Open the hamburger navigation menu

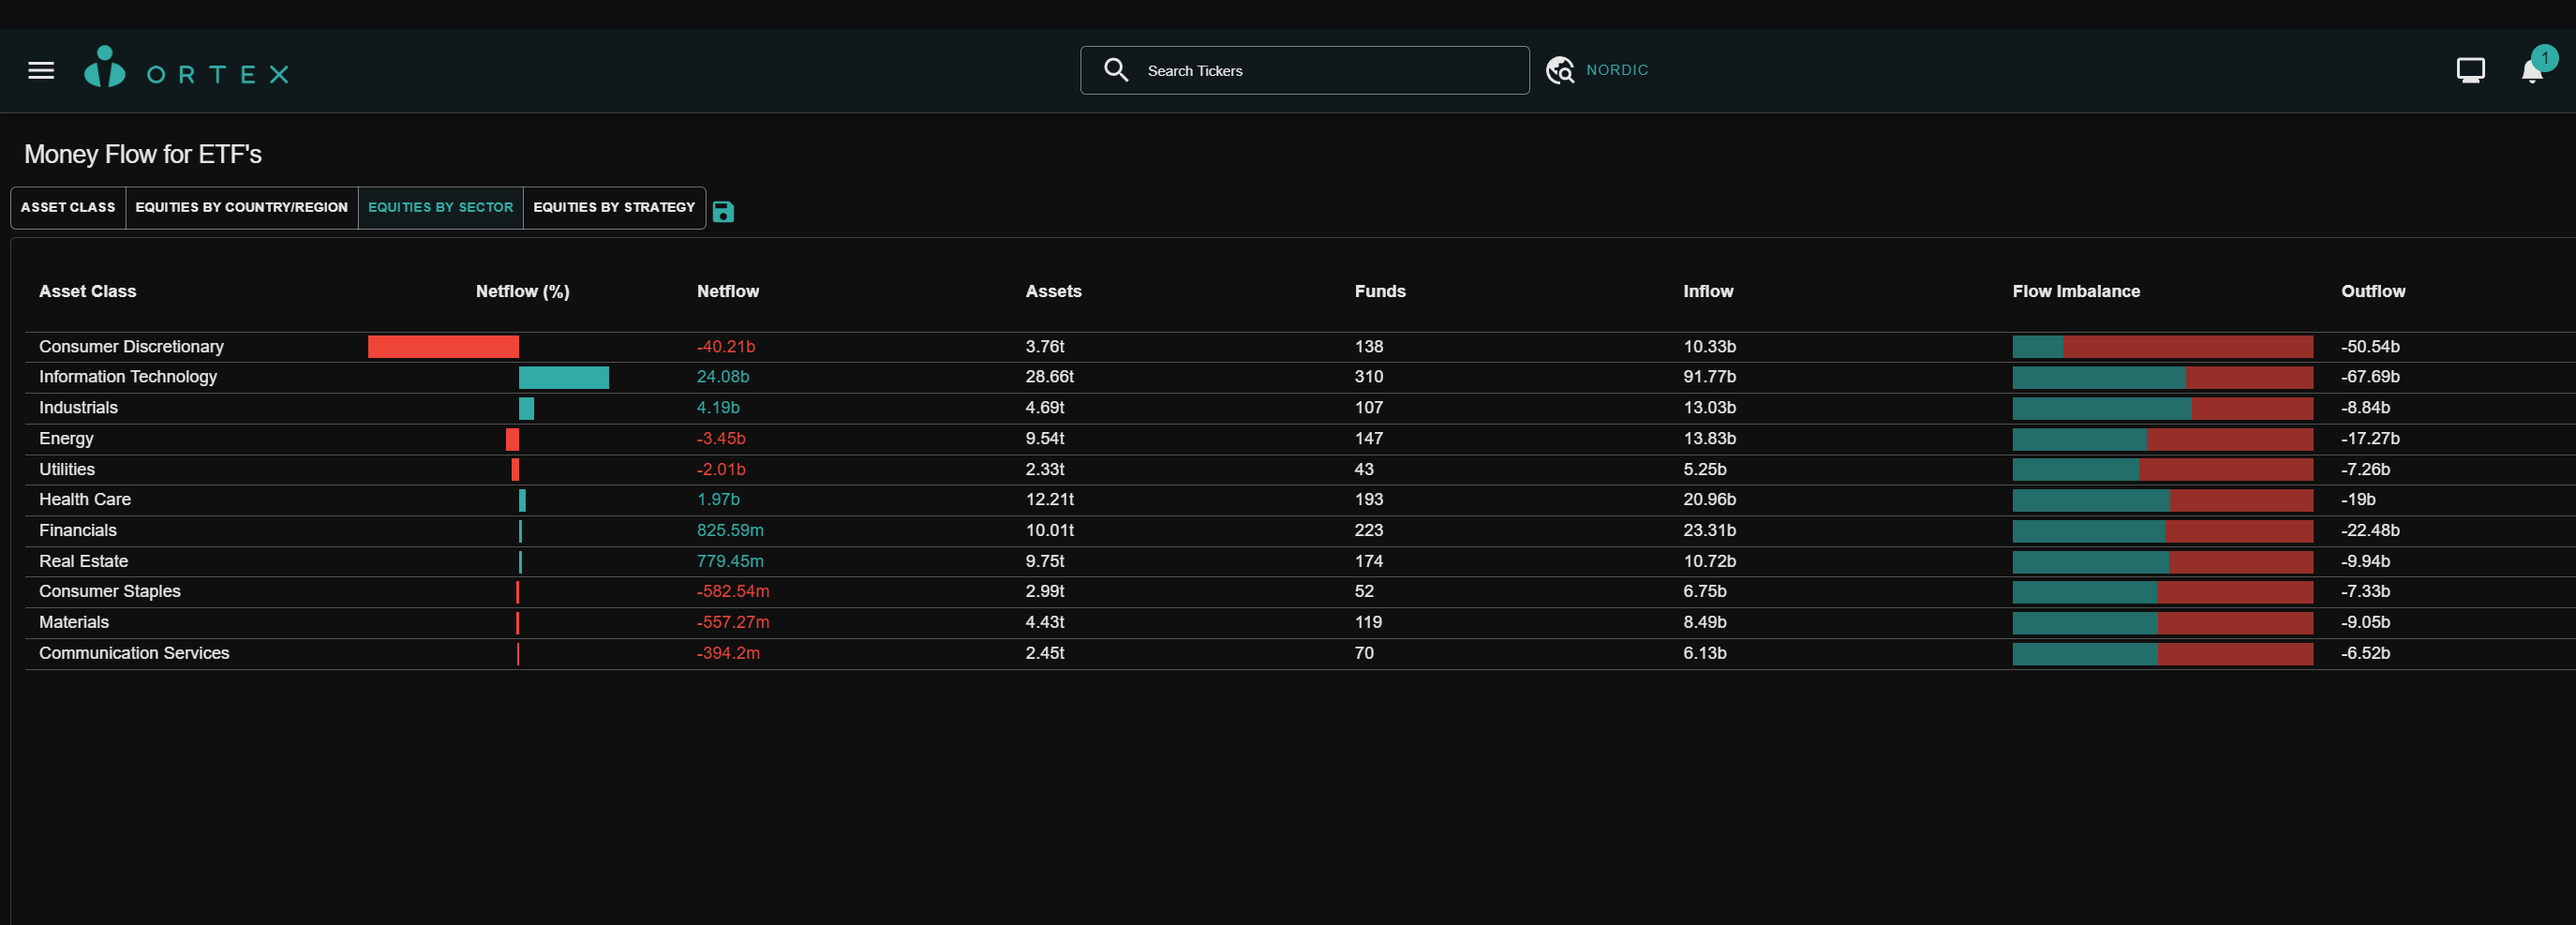[x=41, y=70]
